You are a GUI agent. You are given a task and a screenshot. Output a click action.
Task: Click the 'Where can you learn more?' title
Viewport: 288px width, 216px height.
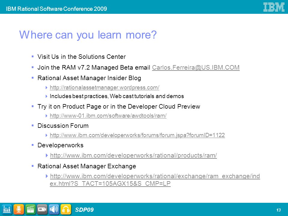[88, 35]
